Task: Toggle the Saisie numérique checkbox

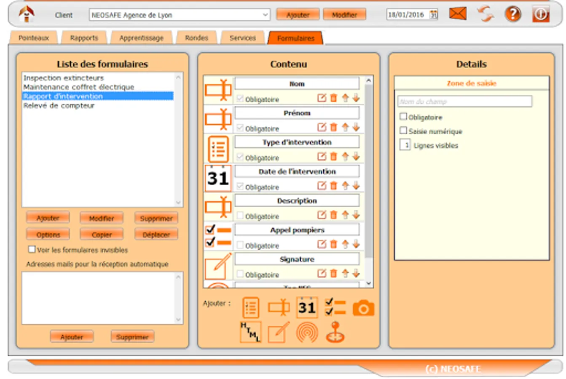Action: 403,131
